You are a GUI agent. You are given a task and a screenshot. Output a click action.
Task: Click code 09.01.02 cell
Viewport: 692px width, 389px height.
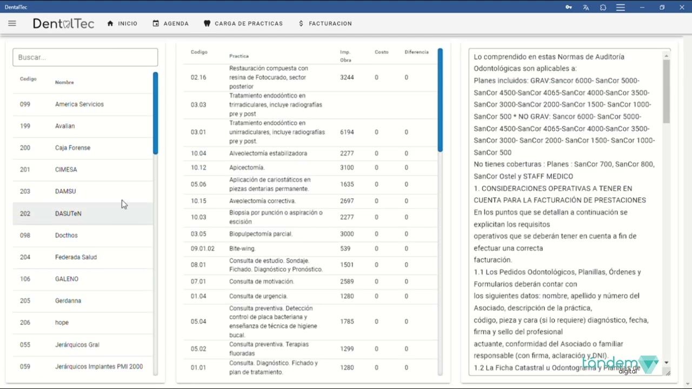click(203, 249)
